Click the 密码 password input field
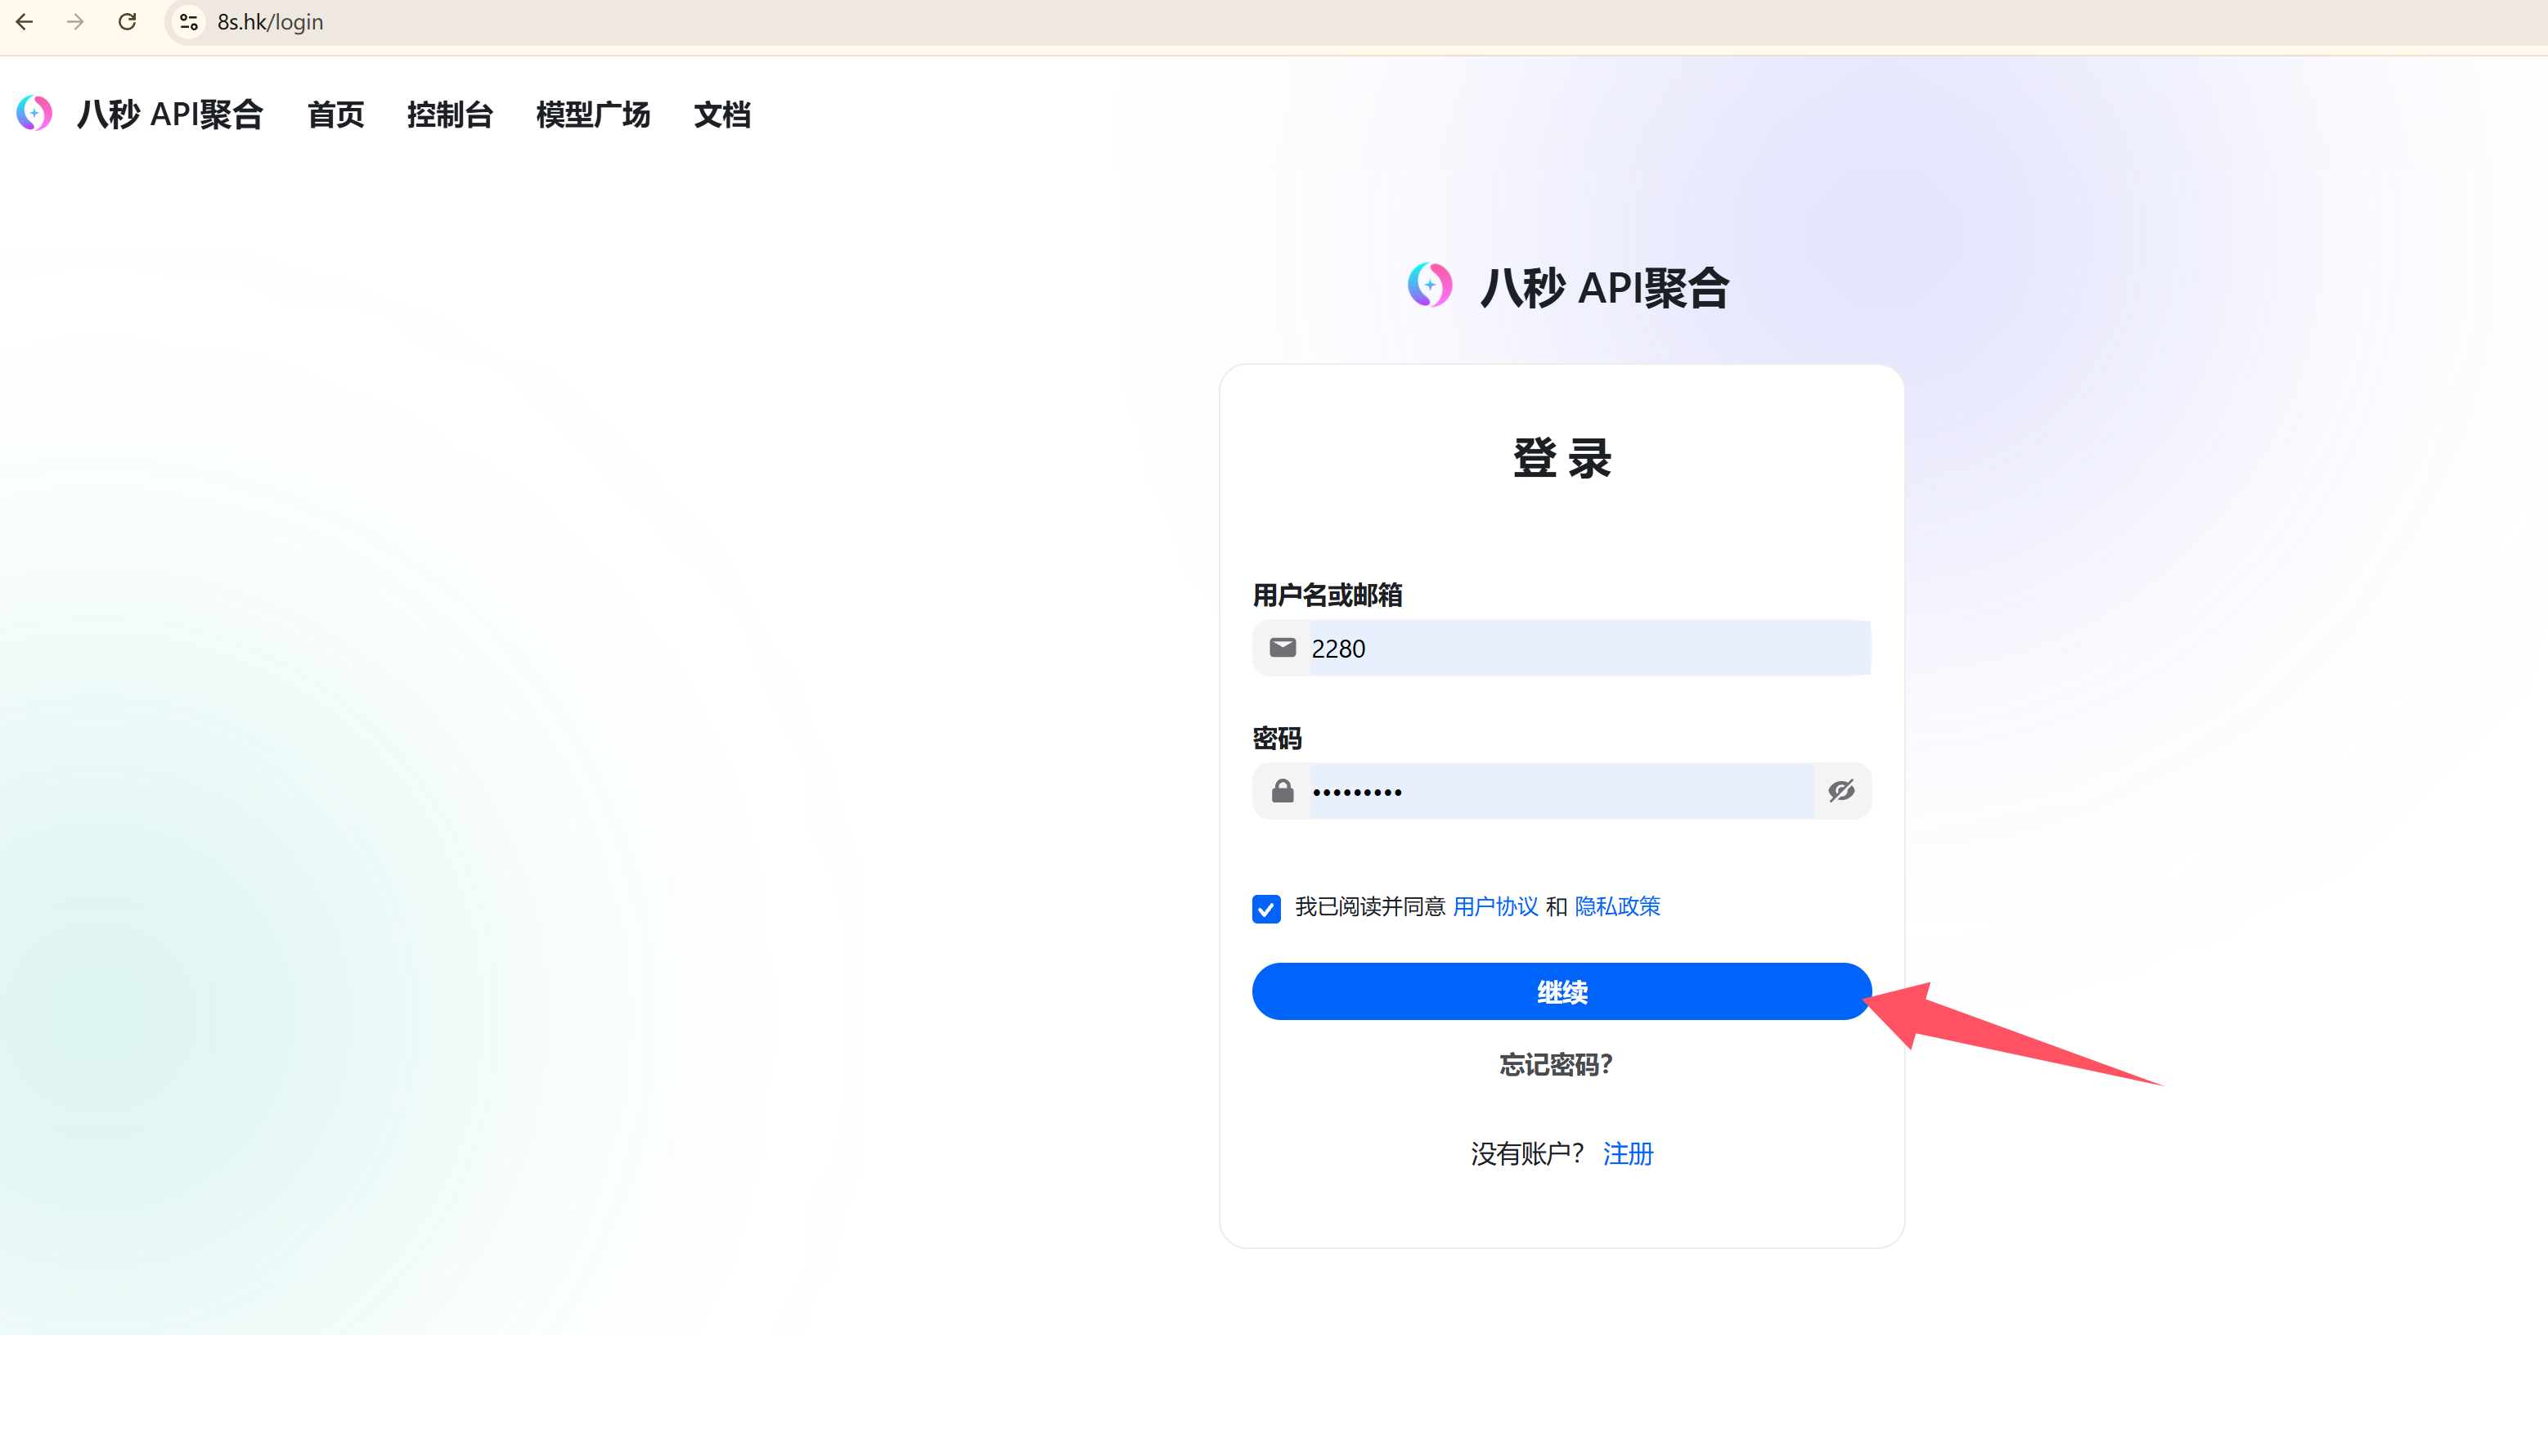 tap(1562, 791)
